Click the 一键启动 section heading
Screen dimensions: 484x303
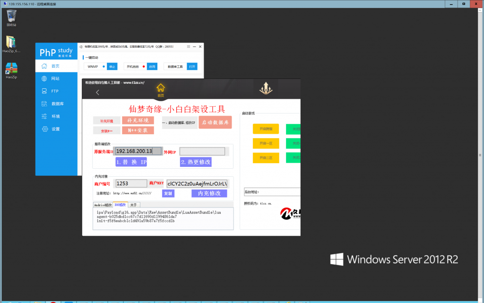pyautogui.click(x=92, y=58)
